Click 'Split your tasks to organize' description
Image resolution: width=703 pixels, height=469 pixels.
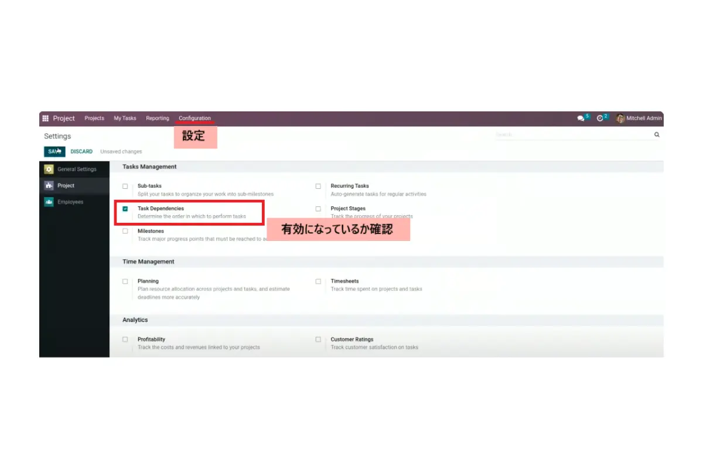[206, 194]
